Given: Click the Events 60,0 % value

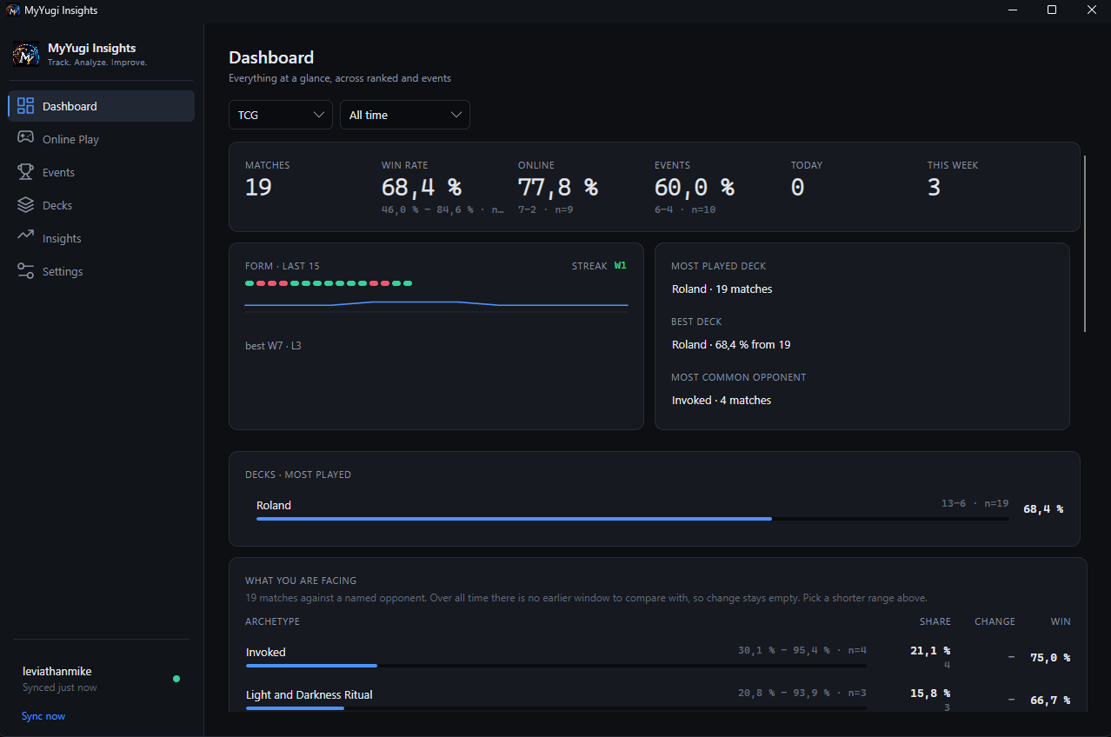Looking at the screenshot, I should click(695, 187).
